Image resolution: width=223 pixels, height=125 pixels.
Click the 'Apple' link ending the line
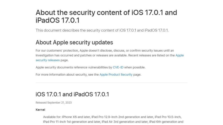point(180,55)
